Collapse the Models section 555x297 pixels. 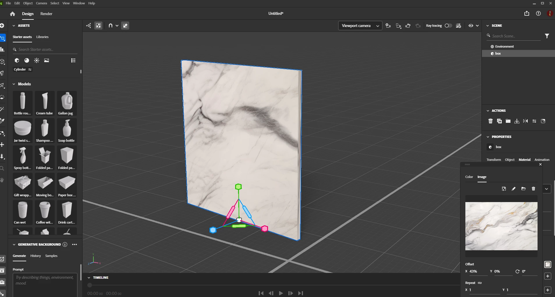(x=14, y=84)
